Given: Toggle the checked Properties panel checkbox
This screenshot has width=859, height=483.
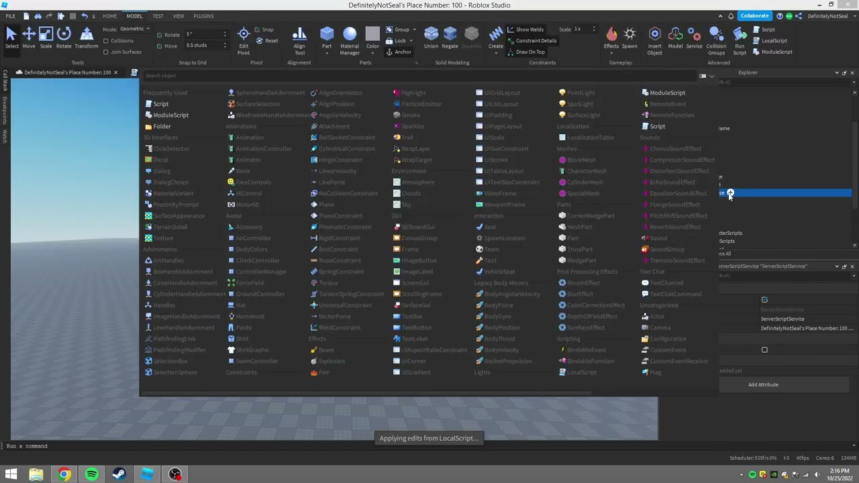Looking at the screenshot, I should 764,300.
